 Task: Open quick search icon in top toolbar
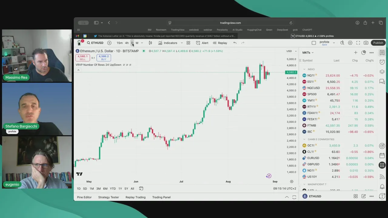coord(342,43)
